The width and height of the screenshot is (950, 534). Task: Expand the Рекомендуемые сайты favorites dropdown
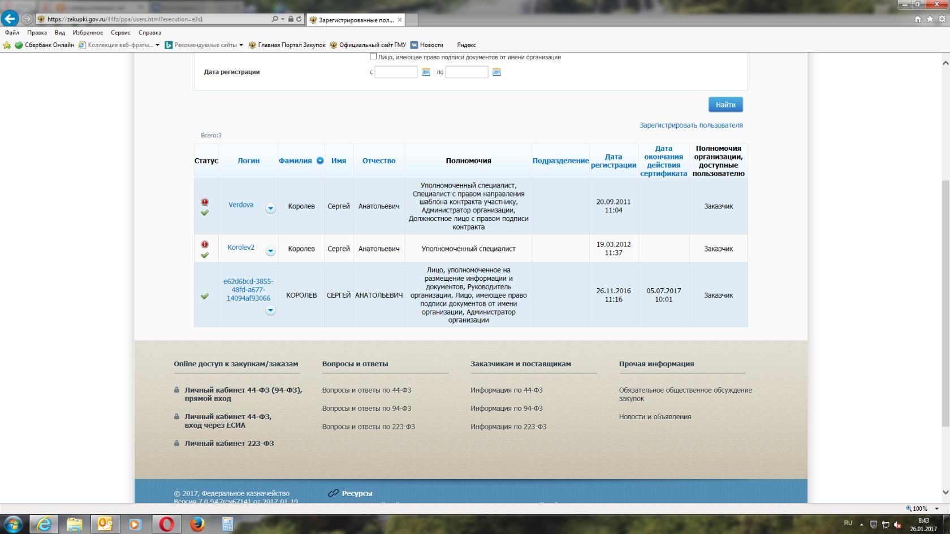point(241,45)
